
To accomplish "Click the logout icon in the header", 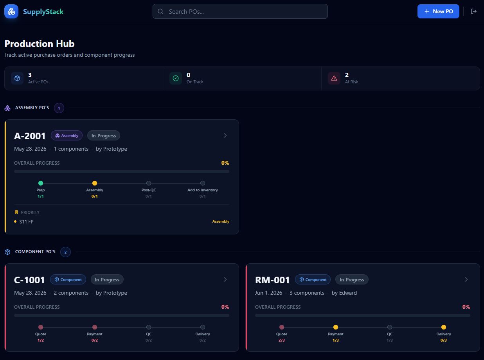I will point(474,11).
